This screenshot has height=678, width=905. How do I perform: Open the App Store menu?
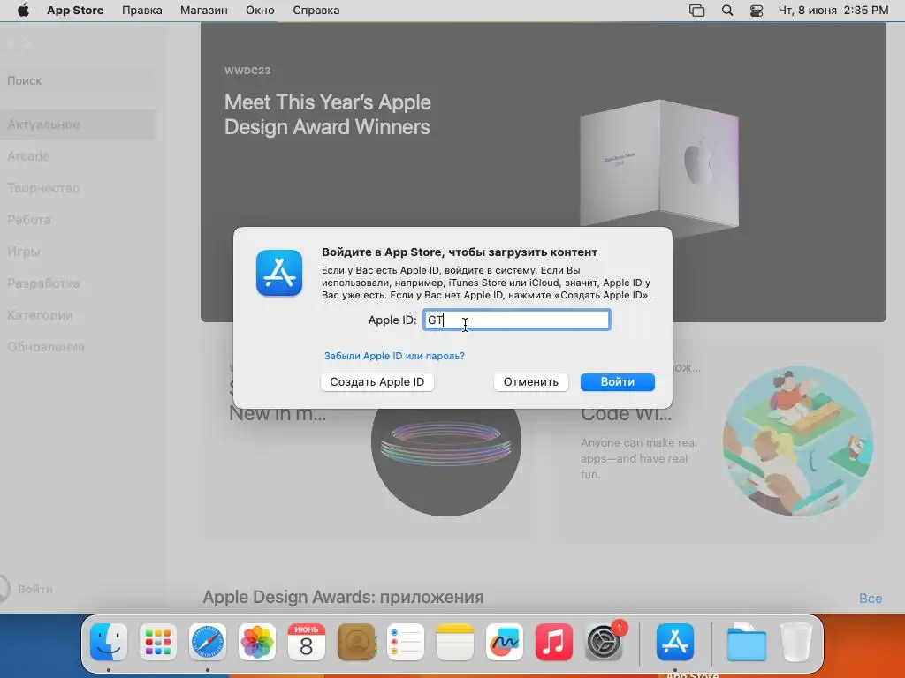pyautogui.click(x=75, y=11)
